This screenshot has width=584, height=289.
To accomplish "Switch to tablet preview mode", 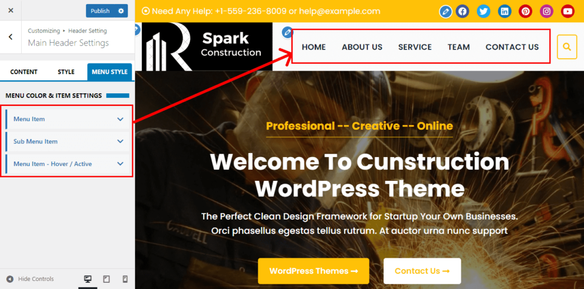I will coord(107,279).
